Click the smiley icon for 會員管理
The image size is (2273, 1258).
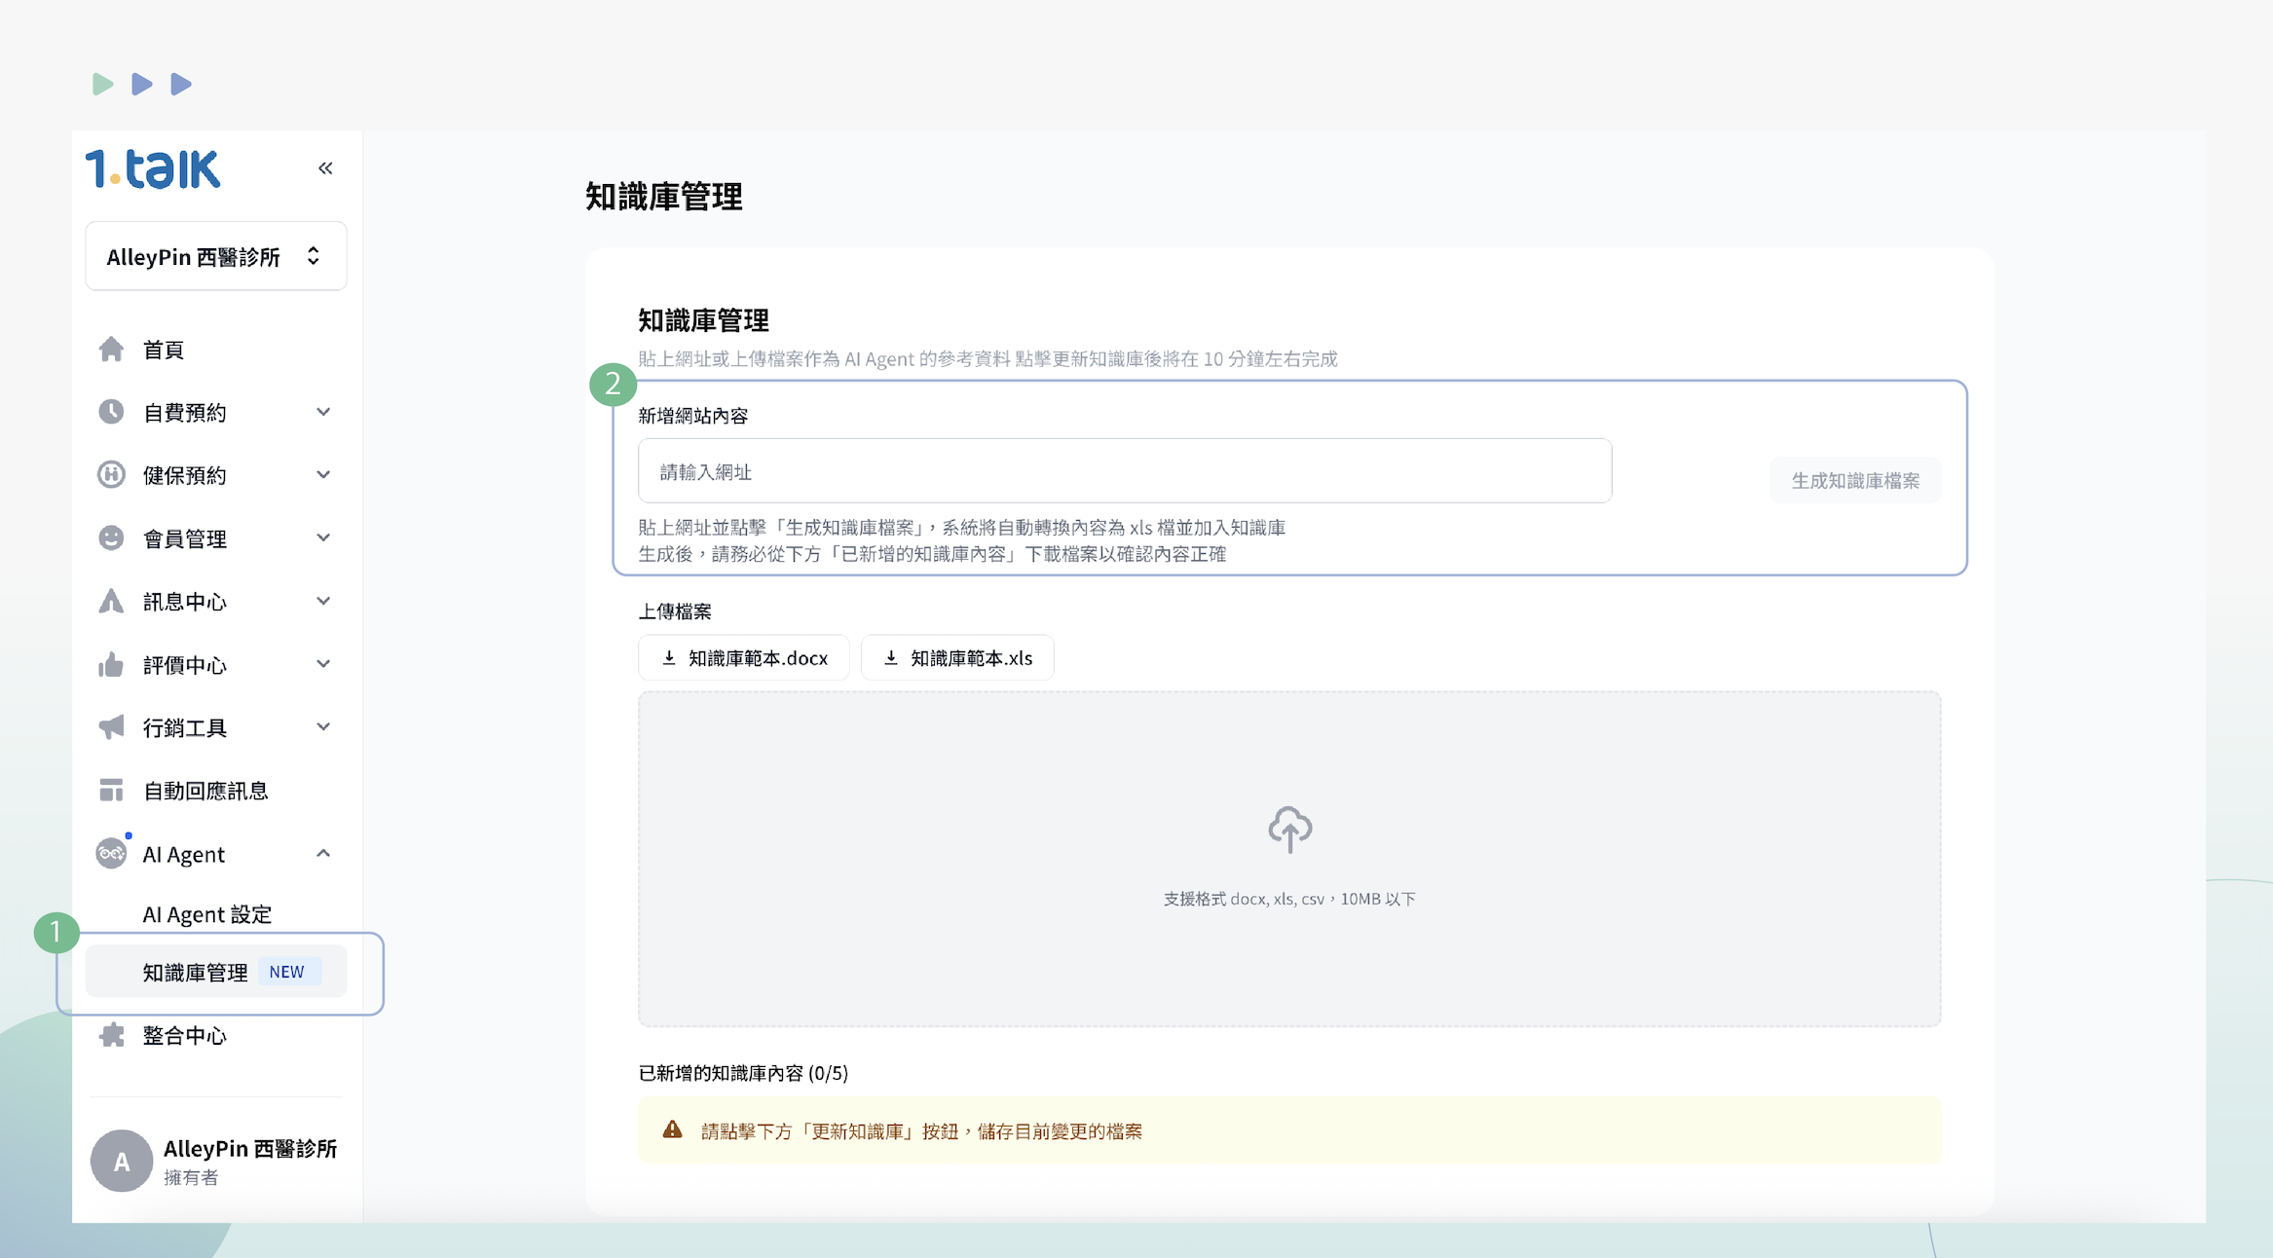(x=111, y=538)
